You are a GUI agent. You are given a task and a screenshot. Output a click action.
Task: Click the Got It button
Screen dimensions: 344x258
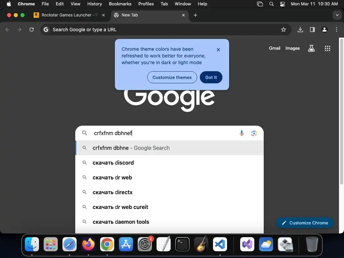[211, 77]
